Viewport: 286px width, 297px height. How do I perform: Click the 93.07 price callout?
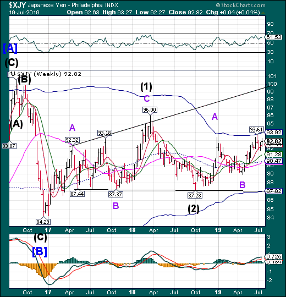[x=9, y=146]
